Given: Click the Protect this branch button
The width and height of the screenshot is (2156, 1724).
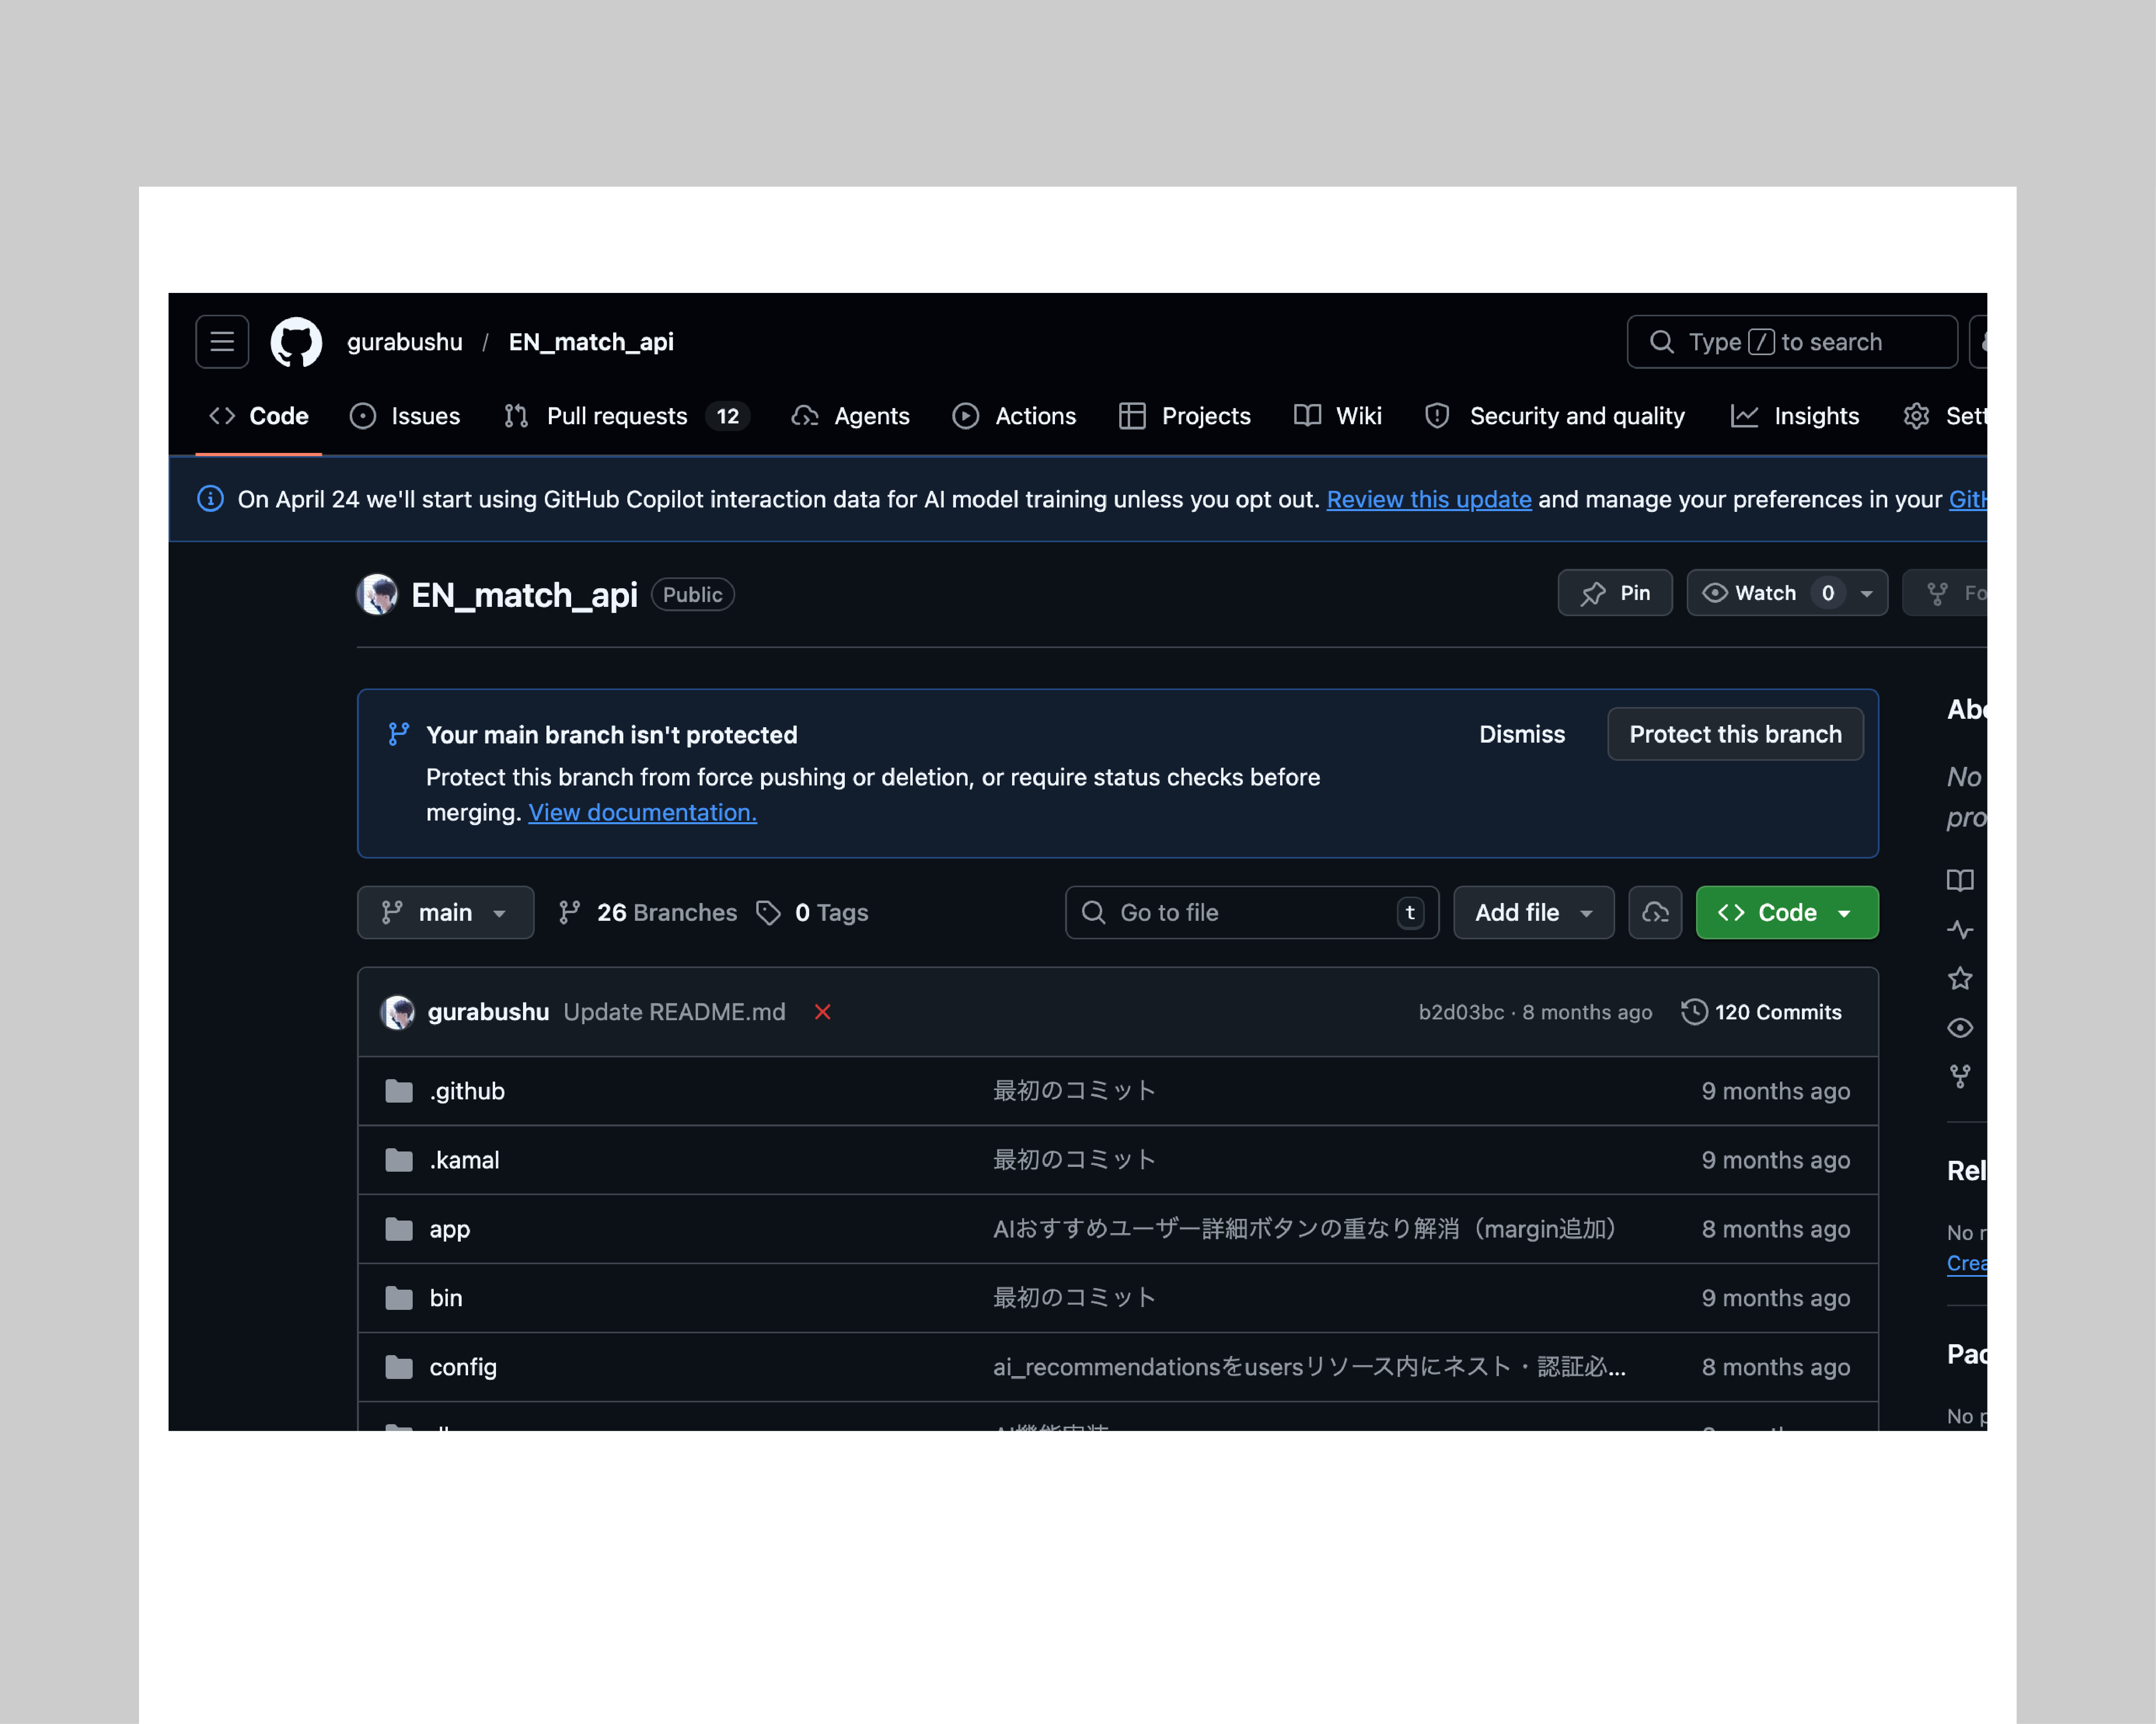Looking at the screenshot, I should point(1734,735).
